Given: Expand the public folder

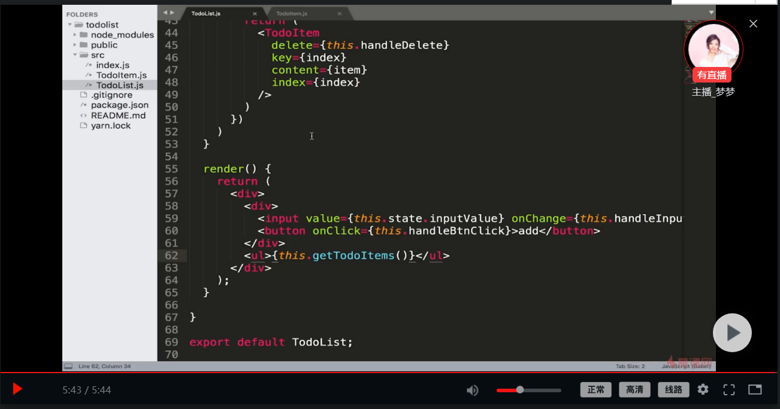Looking at the screenshot, I should pos(74,44).
